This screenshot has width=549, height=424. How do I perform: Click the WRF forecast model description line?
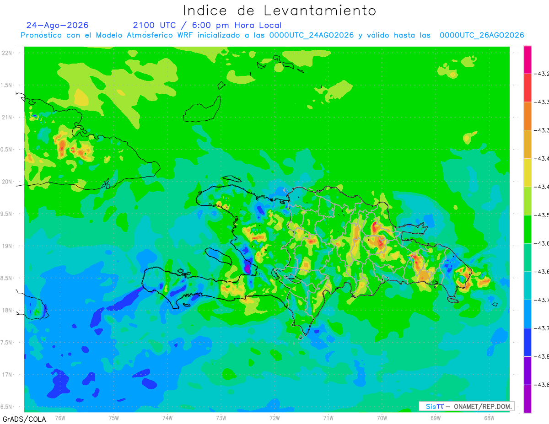click(x=272, y=35)
